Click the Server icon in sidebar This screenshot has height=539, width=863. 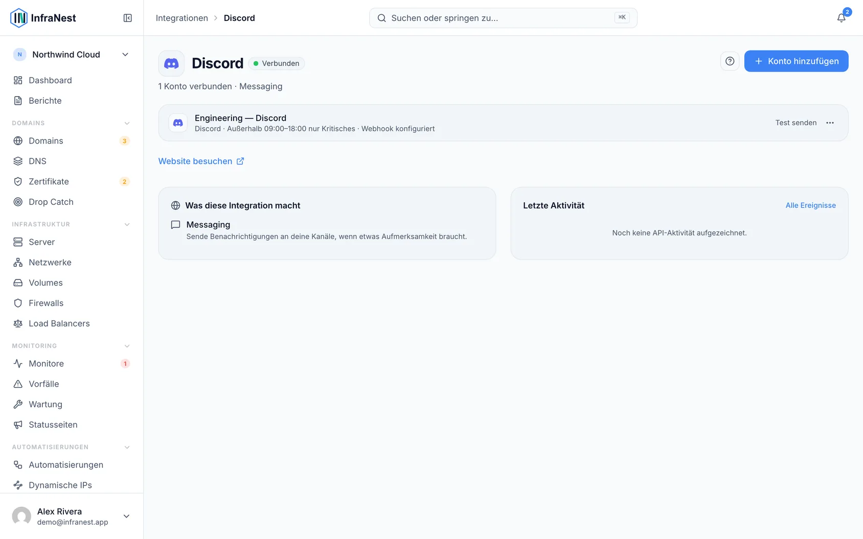(x=18, y=242)
